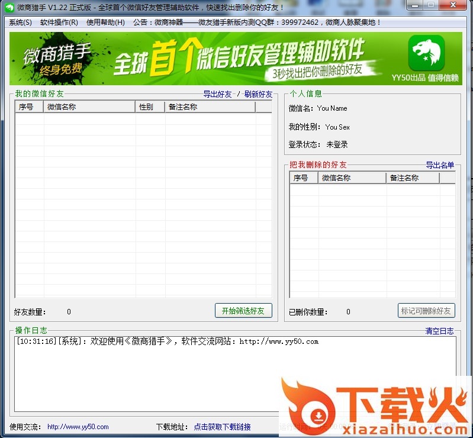The image size is (473, 438).
Task: Click 微信名称 column header in deleted-friends list
Action: [x=352, y=178]
